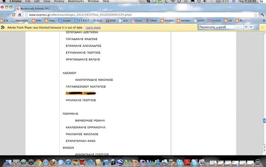Dismiss the Adobe Flash Player warning bar

tap(262, 27)
